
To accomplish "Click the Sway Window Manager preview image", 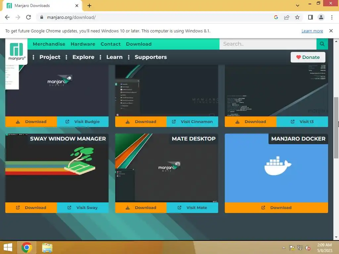I will [57, 168].
